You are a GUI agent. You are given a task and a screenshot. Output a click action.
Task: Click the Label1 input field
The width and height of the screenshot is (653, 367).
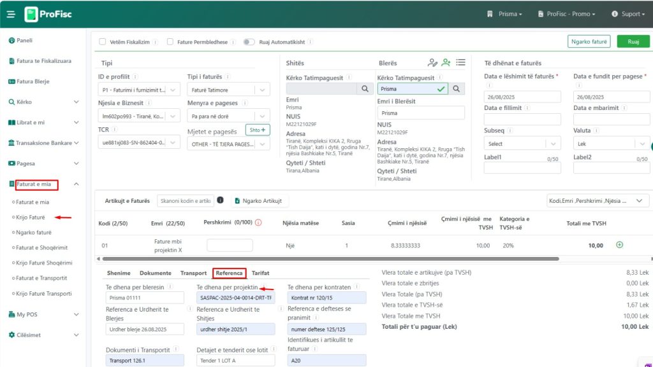coord(522,168)
